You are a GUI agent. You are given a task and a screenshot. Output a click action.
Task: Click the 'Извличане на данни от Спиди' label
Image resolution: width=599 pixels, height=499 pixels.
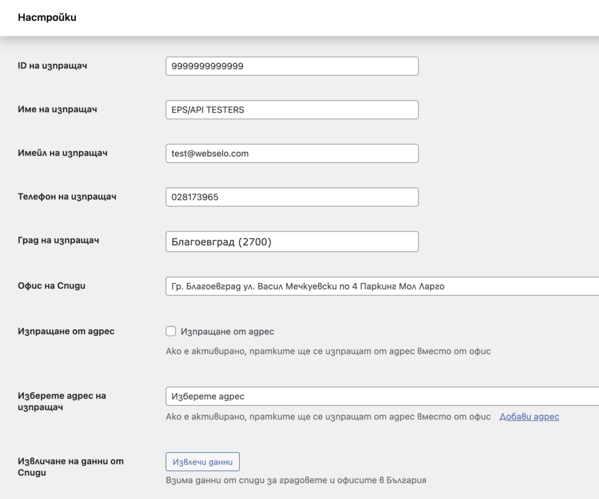[71, 467]
